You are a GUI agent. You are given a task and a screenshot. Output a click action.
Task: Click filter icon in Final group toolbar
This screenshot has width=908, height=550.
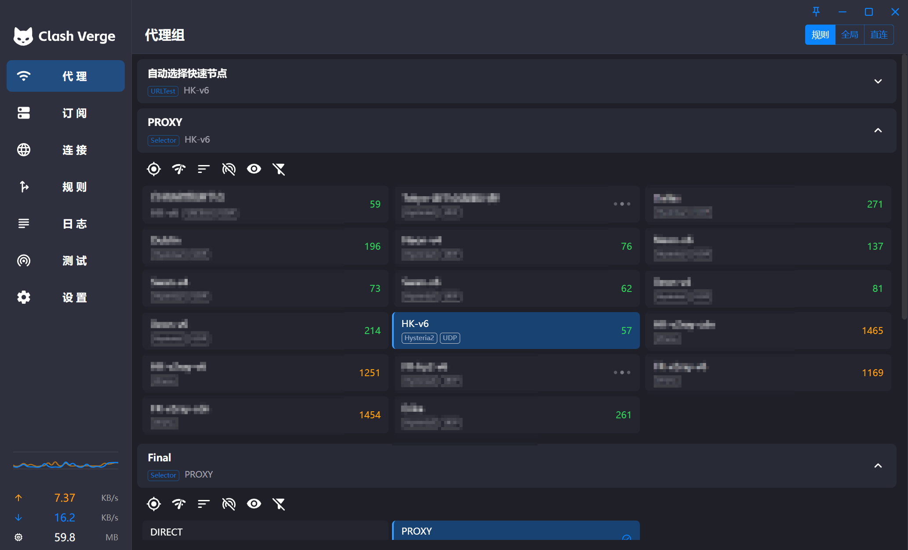click(x=279, y=504)
